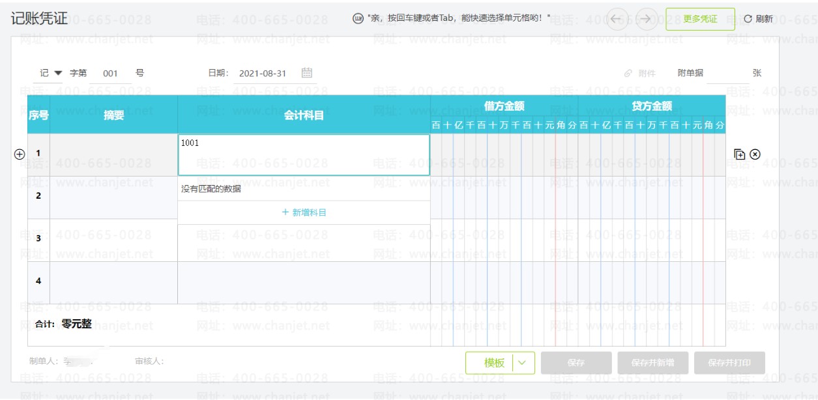Click the 会计科目 column header

click(x=304, y=115)
